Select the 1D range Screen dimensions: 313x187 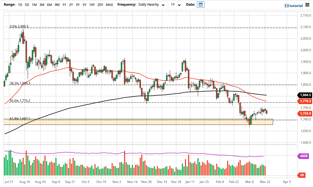(x=20, y=5)
